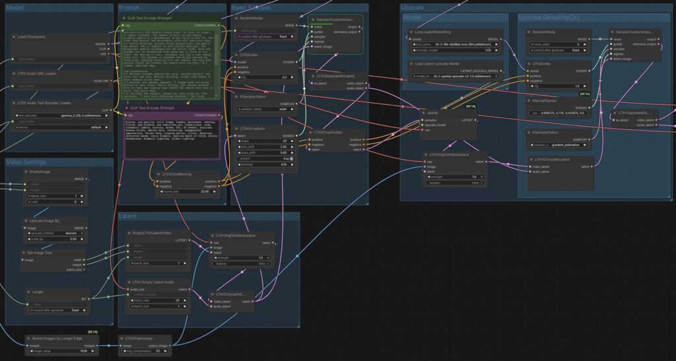The image size is (676, 361).
Task: Click the LTXVScheduler node collapse dot
Action: tap(237, 129)
